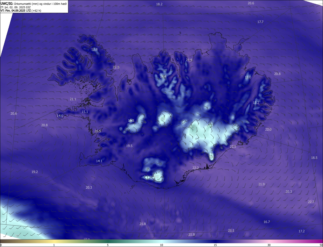The width and height of the screenshot is (323, 247).
Task: Click the colour scale label 15
Action: tap(215, 245)
